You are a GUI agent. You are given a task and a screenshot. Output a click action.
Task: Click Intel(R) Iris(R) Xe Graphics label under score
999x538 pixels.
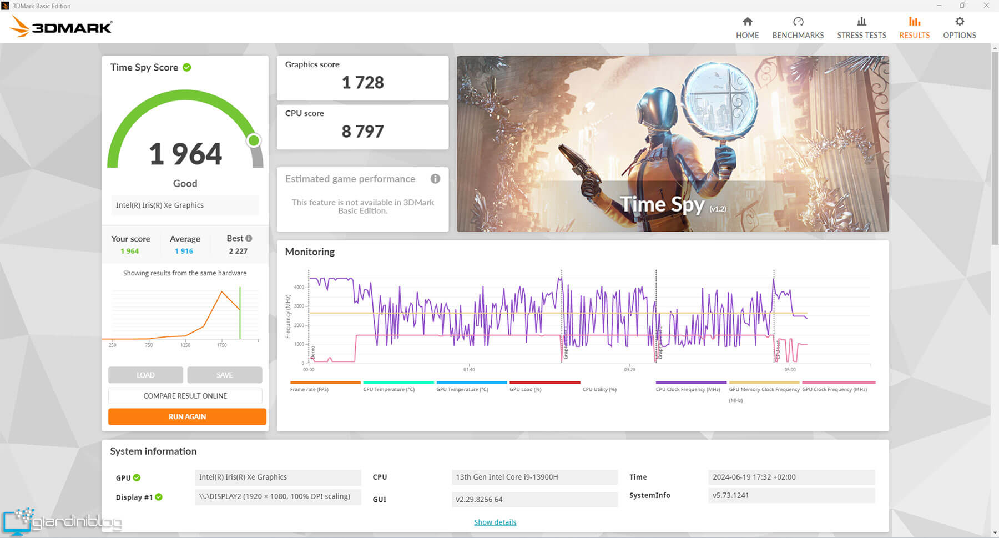(x=185, y=205)
